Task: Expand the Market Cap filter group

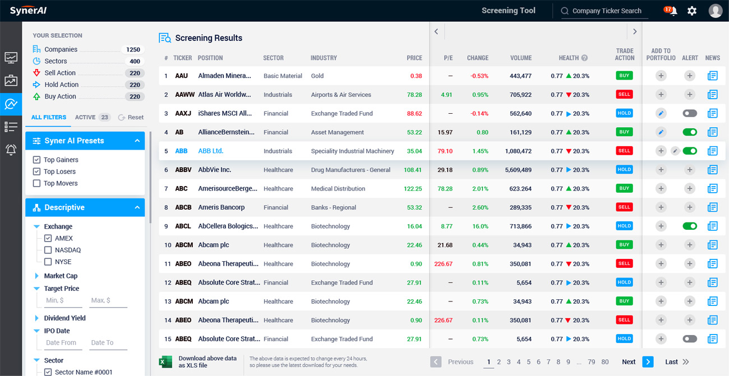Action: pyautogui.click(x=36, y=276)
